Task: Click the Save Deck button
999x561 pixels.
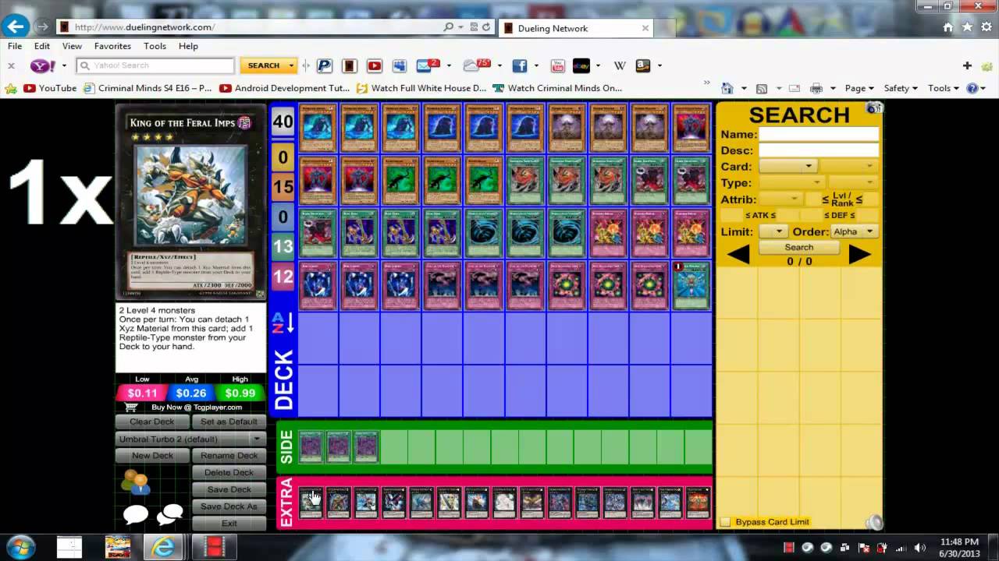Action: [229, 489]
